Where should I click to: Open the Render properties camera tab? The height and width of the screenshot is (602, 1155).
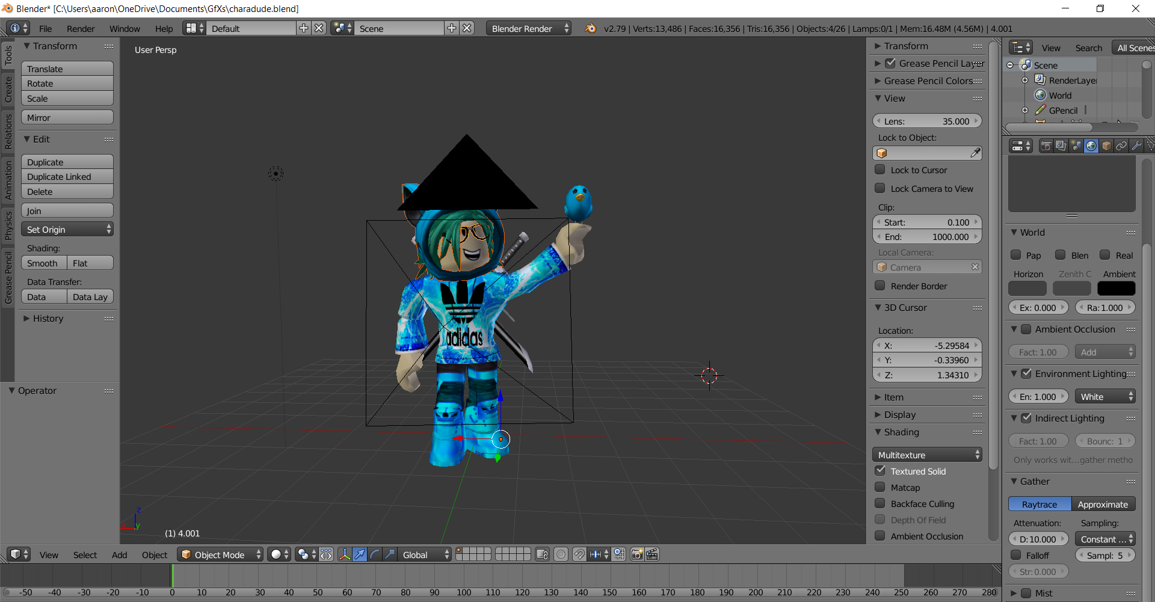click(1047, 146)
